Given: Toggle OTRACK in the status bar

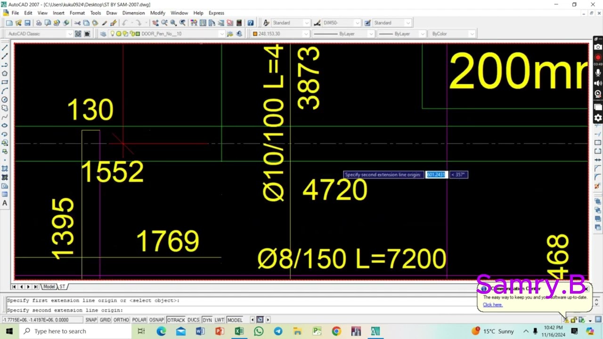Looking at the screenshot, I should tap(176, 320).
